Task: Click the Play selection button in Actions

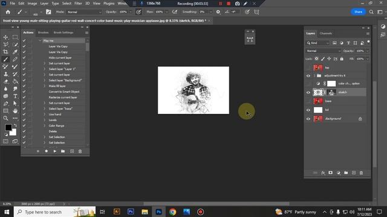Action: point(55,151)
